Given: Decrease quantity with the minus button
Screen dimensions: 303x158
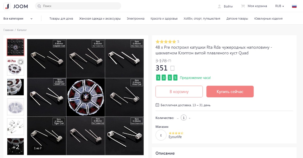Looking at the screenshot, I should (178, 118).
